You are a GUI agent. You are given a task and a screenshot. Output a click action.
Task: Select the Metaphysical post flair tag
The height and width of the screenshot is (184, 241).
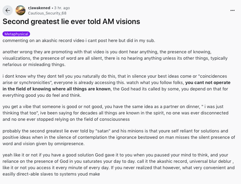point(16,34)
